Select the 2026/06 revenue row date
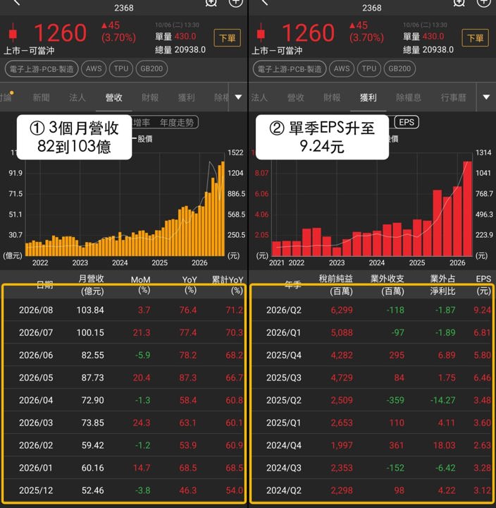The image size is (496, 508). point(36,355)
